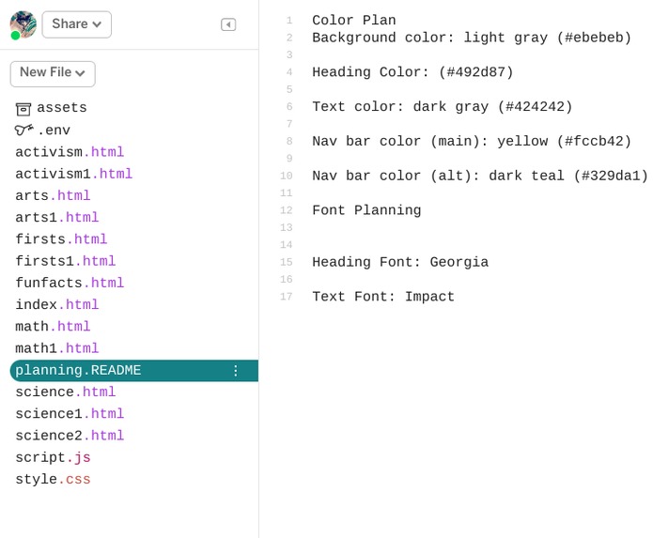The width and height of the screenshot is (653, 538).
Task: Open firsts1.html file
Action: (x=66, y=261)
